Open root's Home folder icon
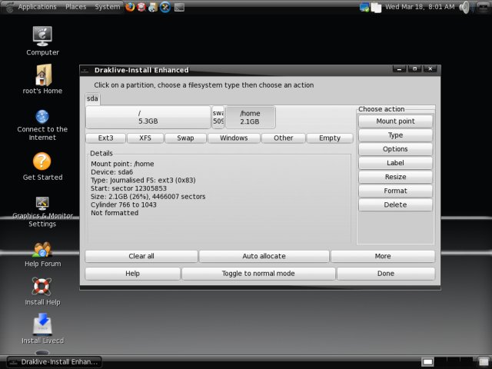 coord(42,75)
